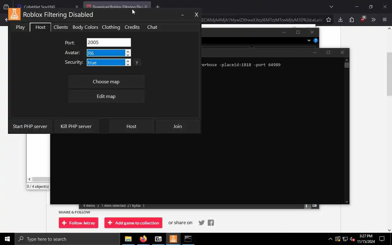Click the Edit map button
The image size is (392, 245).
(106, 96)
